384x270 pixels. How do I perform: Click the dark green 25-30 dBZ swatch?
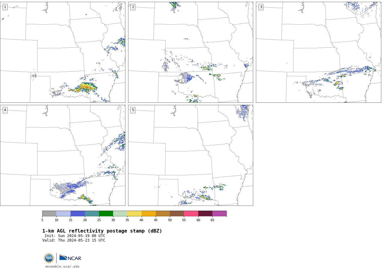pos(106,213)
